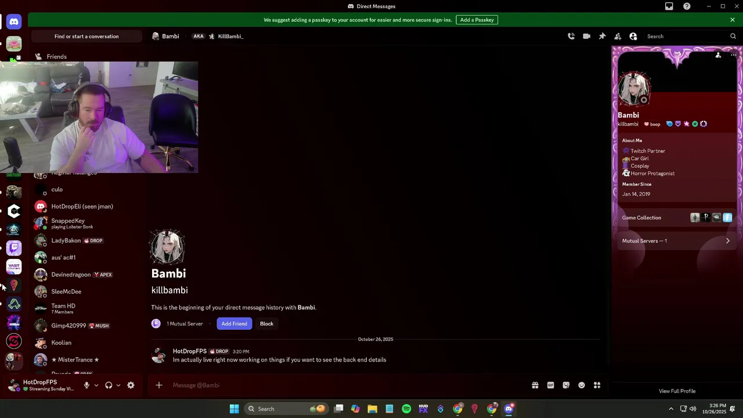
Task: Click the boop tag on profile
Action: point(652,124)
